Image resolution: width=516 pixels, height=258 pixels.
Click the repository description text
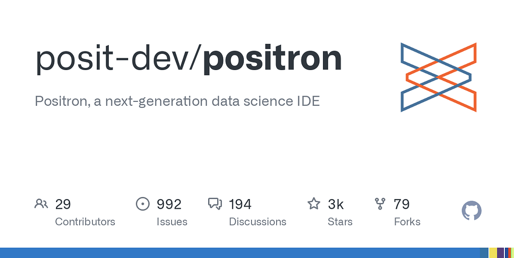point(177,101)
